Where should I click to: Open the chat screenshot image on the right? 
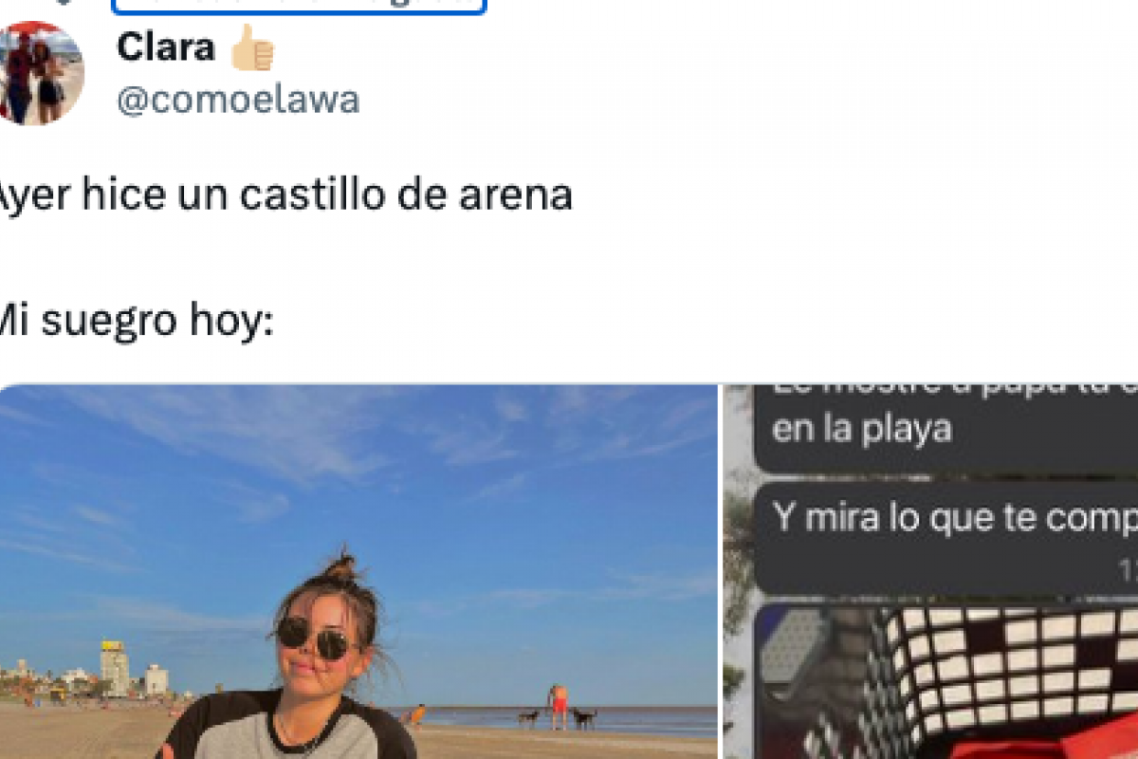tap(931, 572)
